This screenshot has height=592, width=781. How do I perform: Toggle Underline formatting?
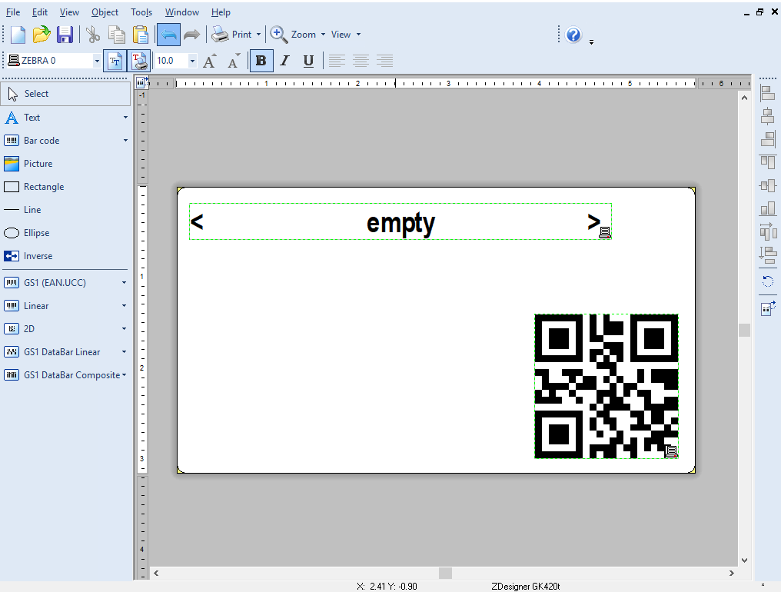coord(308,61)
